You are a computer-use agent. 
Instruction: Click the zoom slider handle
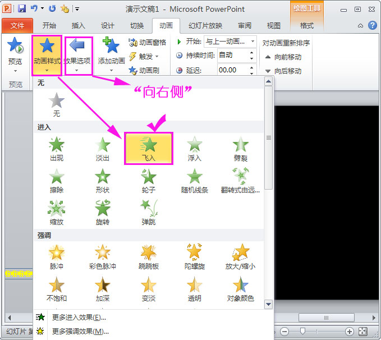[302, 331]
